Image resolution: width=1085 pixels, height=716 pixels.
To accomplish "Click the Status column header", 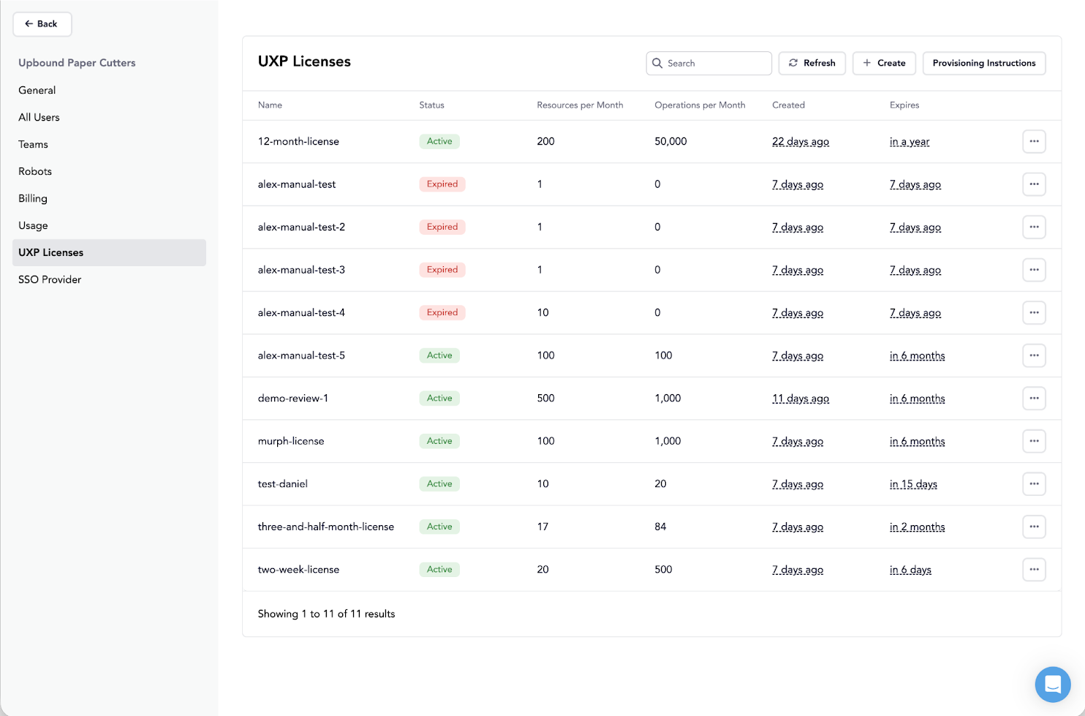I will pyautogui.click(x=431, y=105).
